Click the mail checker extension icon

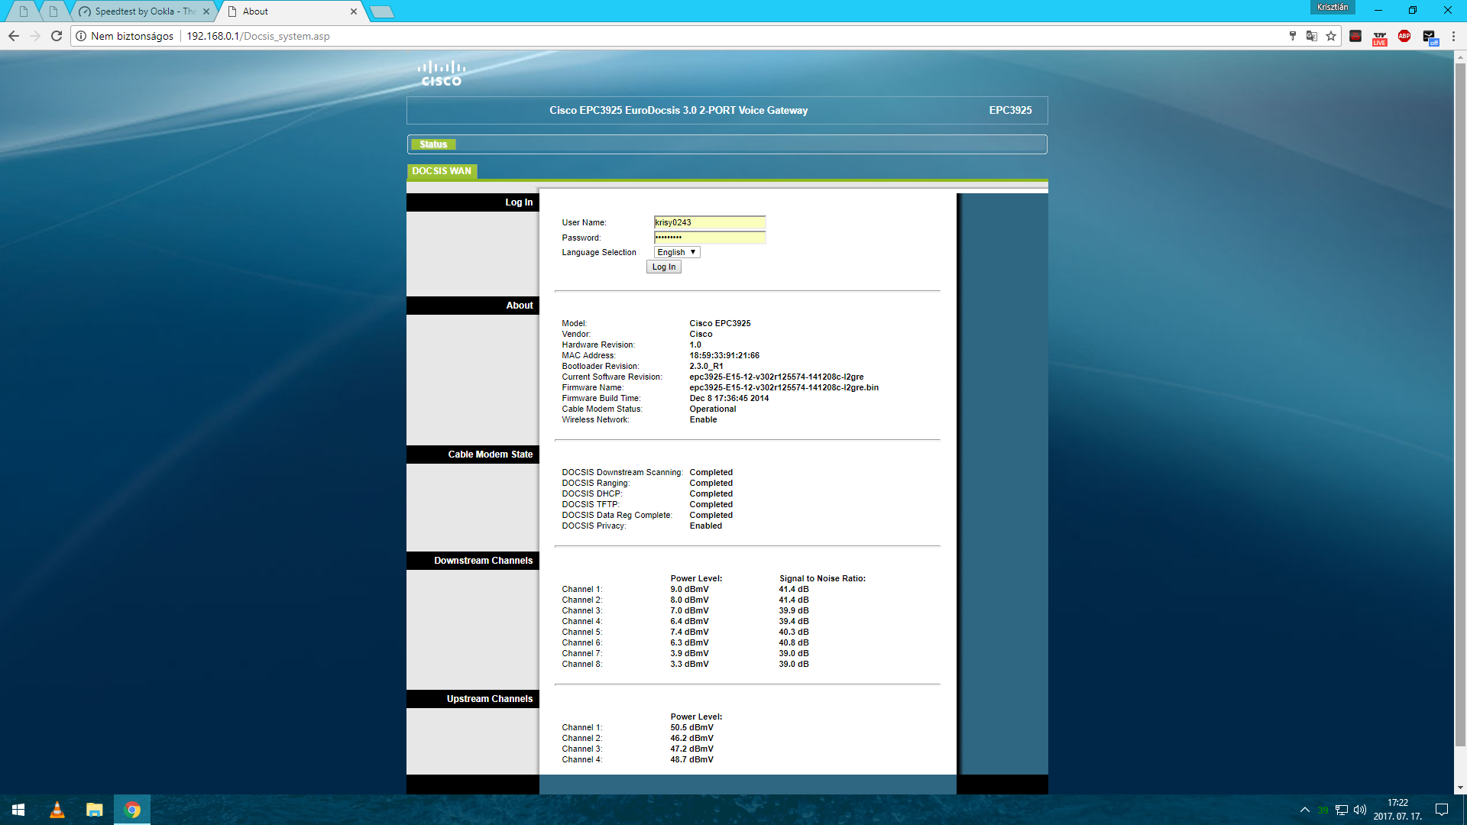[x=1430, y=37]
